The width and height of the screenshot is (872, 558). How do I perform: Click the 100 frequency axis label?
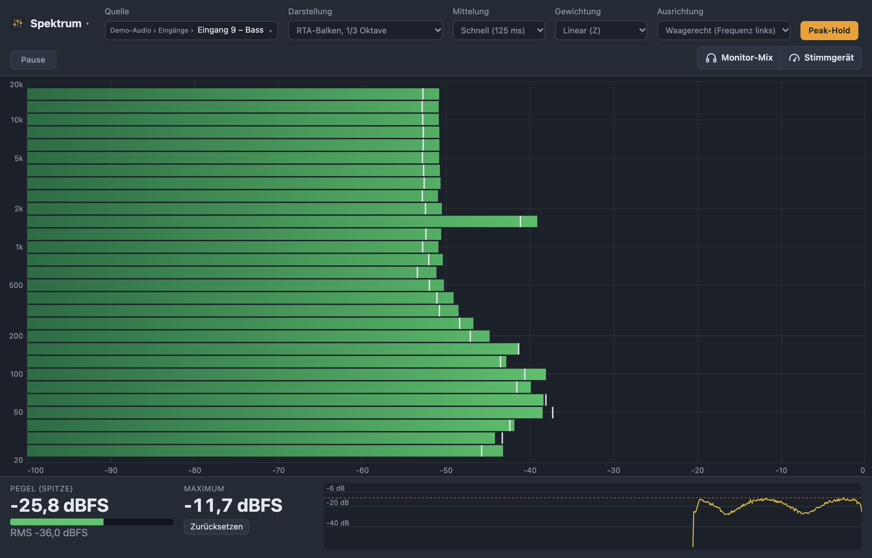coord(16,374)
